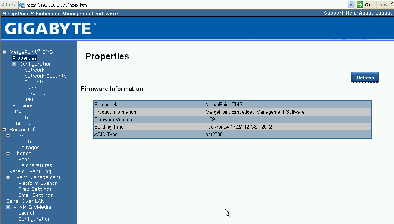Click the Refresh button

click(x=365, y=78)
